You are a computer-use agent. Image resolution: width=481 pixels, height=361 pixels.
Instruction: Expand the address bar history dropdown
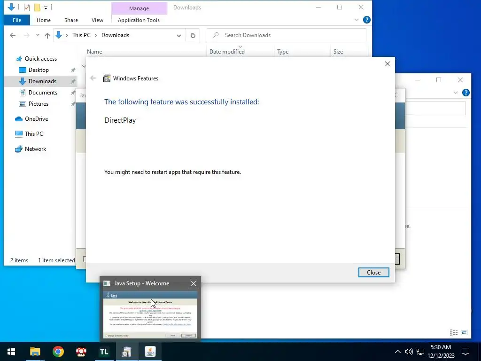tap(179, 35)
